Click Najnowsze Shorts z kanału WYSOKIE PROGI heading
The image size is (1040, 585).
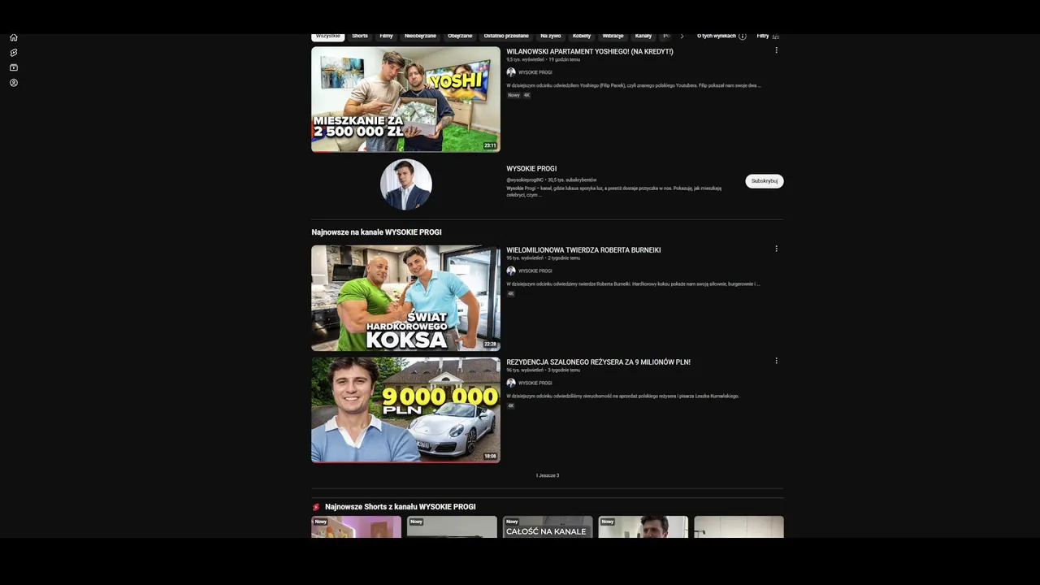[x=401, y=507]
